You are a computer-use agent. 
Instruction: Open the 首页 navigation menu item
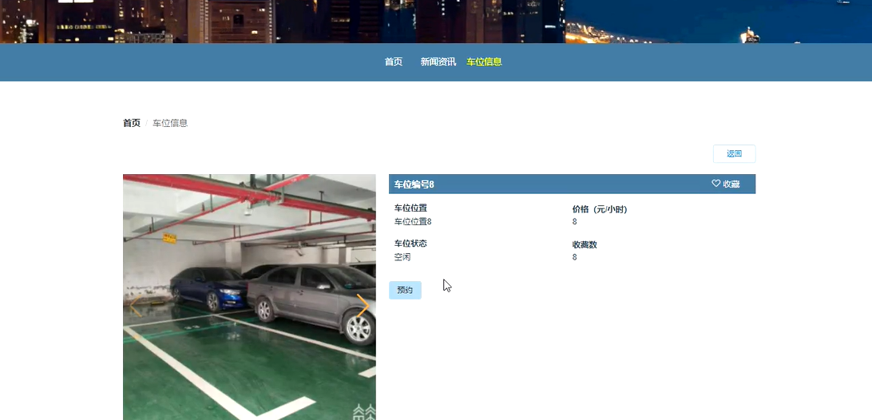point(393,61)
